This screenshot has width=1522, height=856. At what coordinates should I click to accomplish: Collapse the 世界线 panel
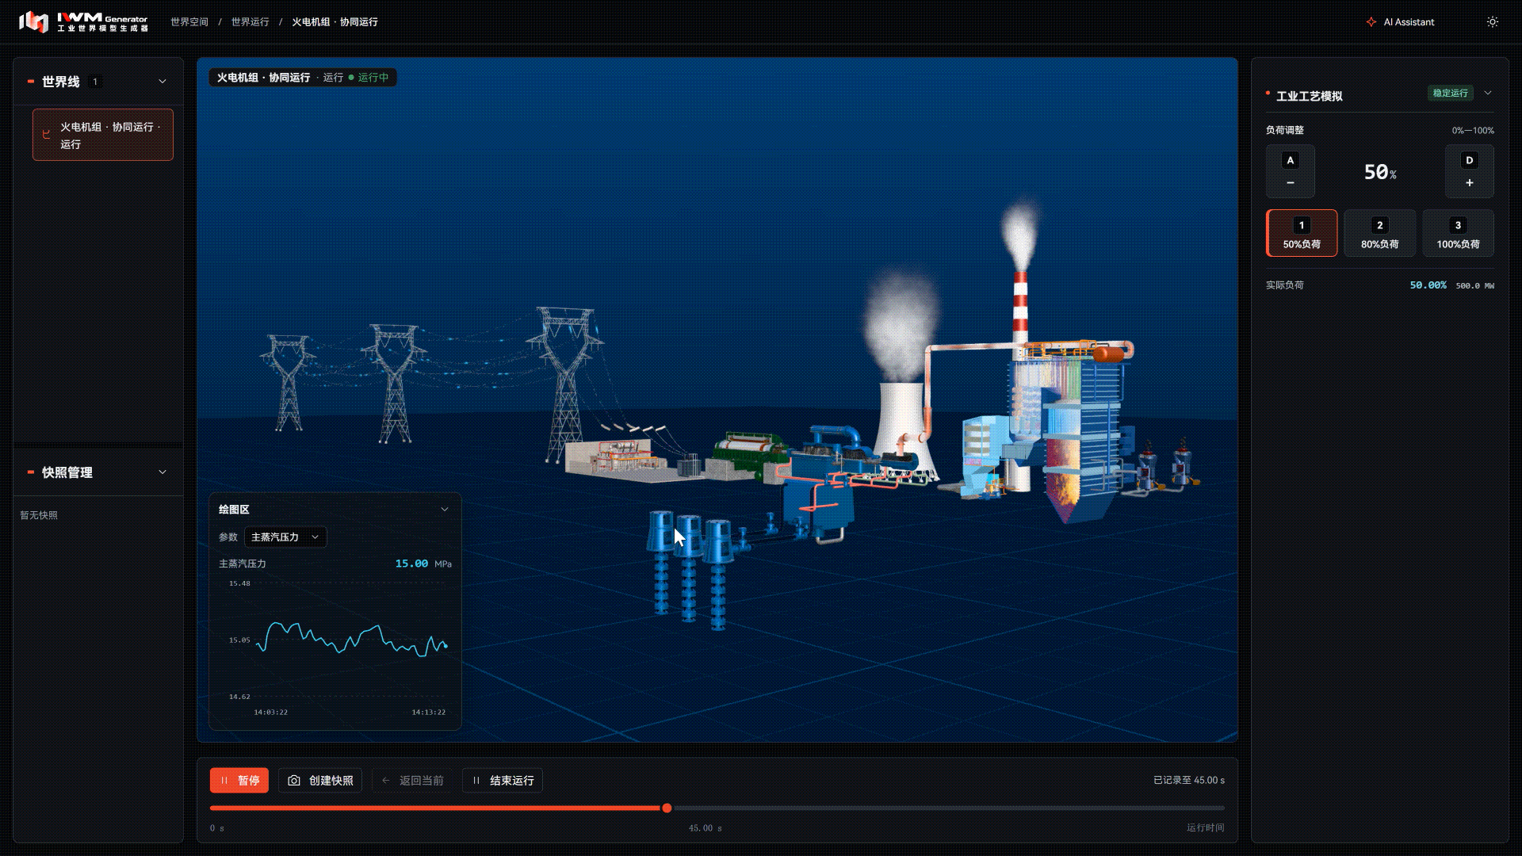pyautogui.click(x=163, y=82)
